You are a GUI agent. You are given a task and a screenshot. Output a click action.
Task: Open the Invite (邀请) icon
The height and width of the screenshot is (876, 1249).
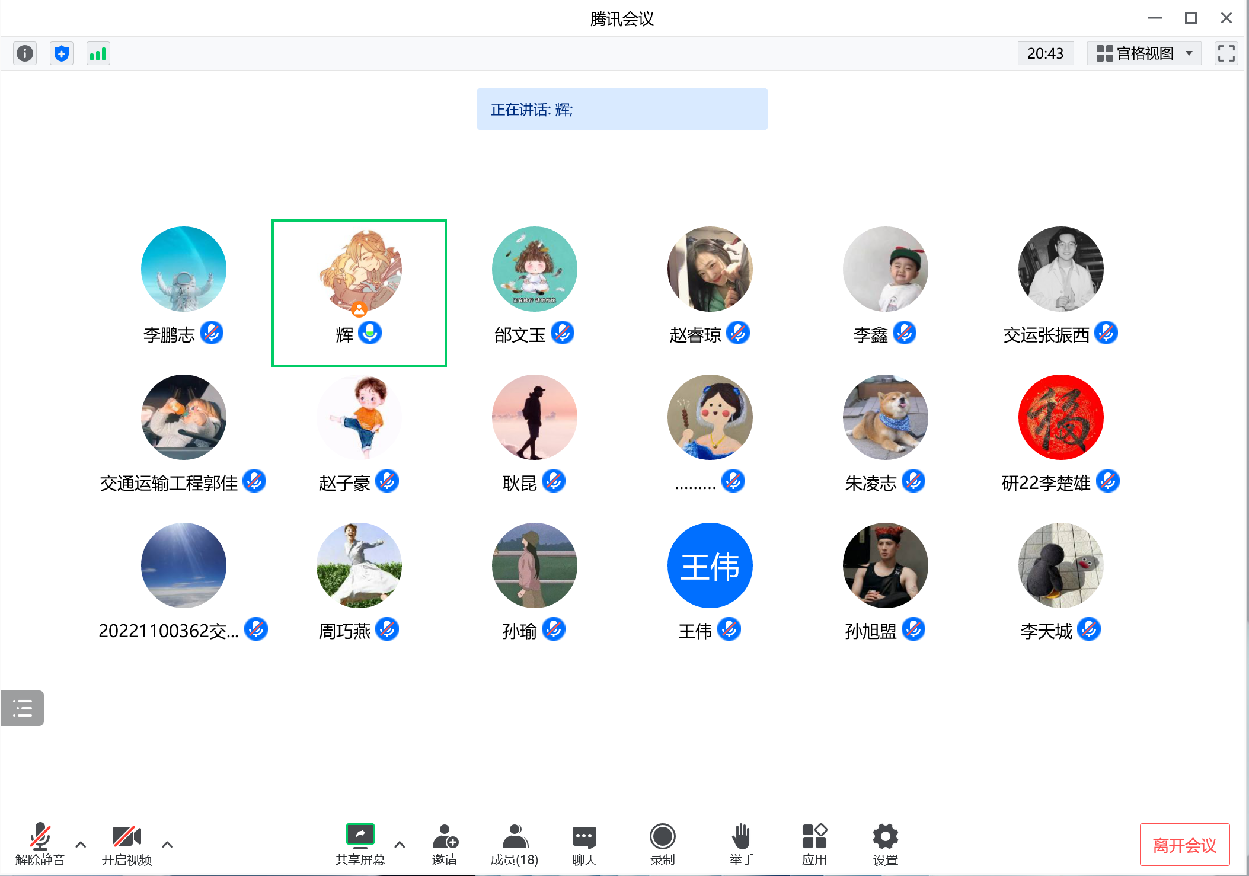pyautogui.click(x=445, y=843)
